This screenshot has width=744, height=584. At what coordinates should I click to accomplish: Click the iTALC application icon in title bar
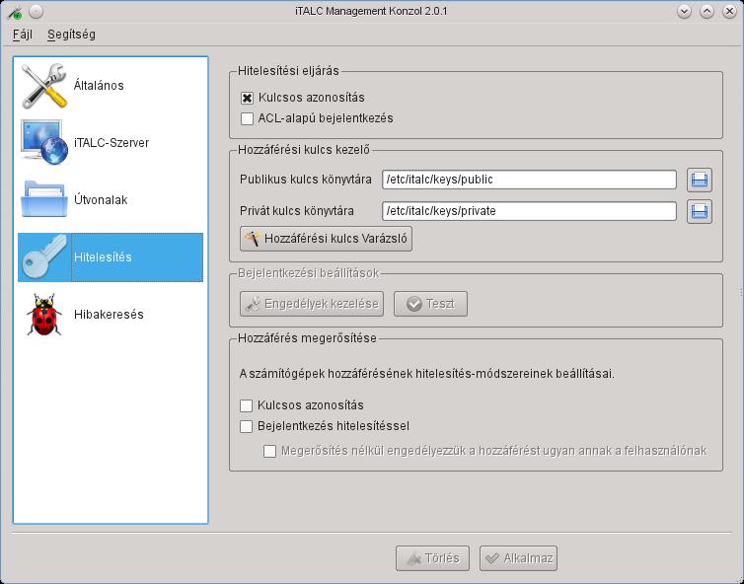[x=14, y=12]
